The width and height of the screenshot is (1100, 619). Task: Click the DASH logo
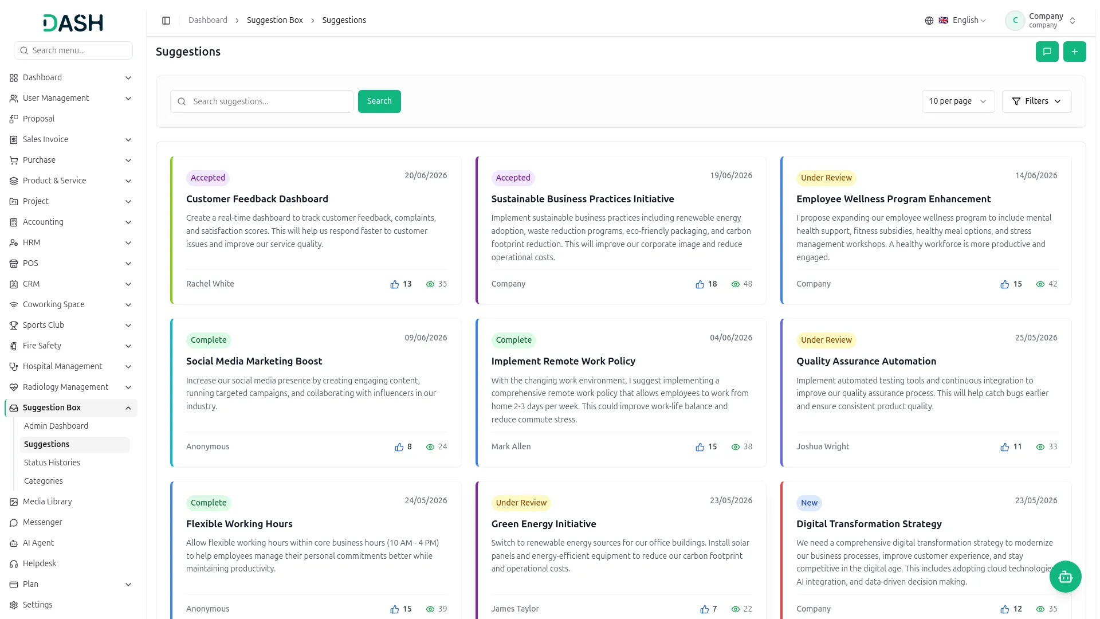tap(73, 23)
